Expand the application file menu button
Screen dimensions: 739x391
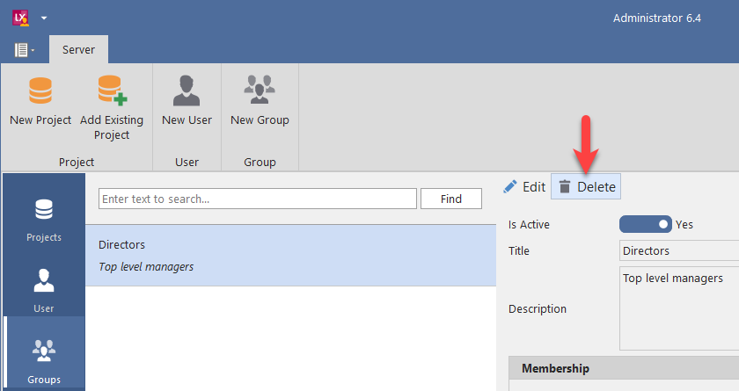[24, 50]
